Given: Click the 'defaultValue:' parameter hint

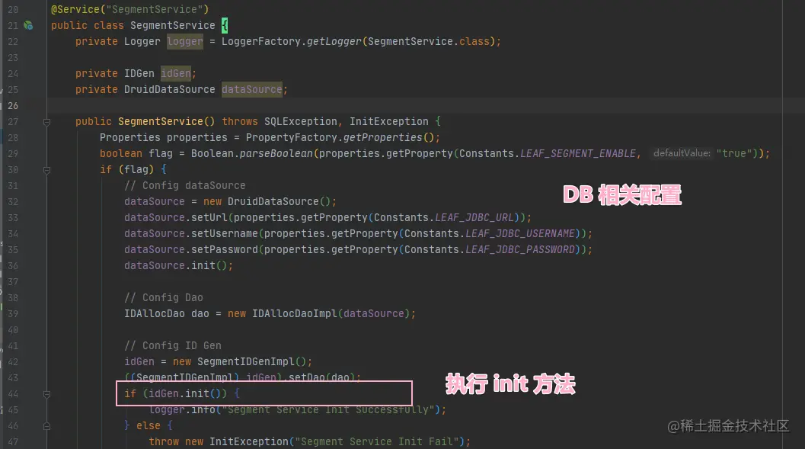Looking at the screenshot, I should coord(682,153).
